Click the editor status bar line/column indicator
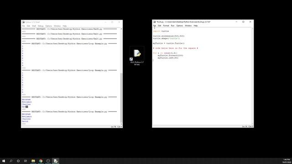292x164 pixels. click(248, 127)
